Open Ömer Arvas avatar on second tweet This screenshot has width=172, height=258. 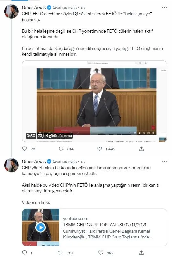pos(11,165)
